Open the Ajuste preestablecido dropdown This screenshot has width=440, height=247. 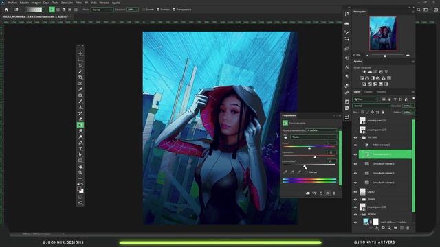tap(321, 130)
